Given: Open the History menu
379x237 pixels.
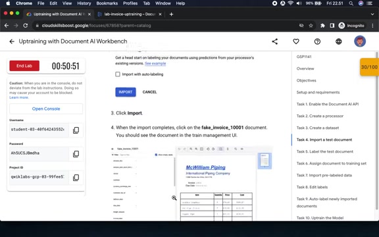Looking at the screenshot, I should (84, 3).
